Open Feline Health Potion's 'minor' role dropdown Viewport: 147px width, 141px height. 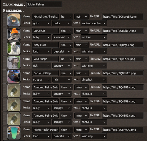(x=81, y=130)
